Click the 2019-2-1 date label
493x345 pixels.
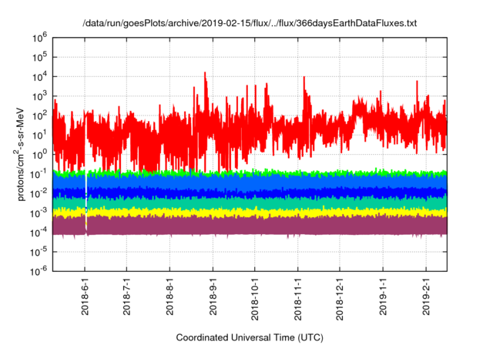[x=426, y=296]
